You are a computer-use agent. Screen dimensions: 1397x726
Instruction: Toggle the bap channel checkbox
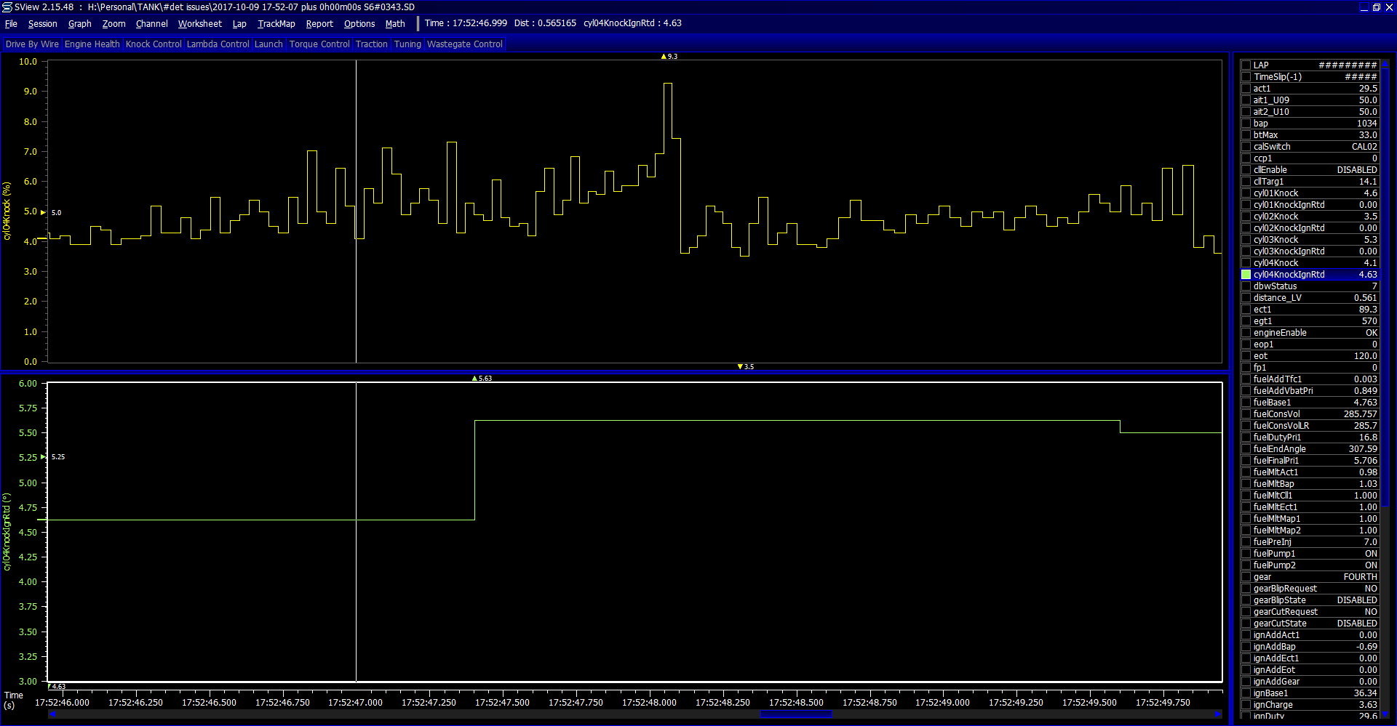click(x=1246, y=124)
